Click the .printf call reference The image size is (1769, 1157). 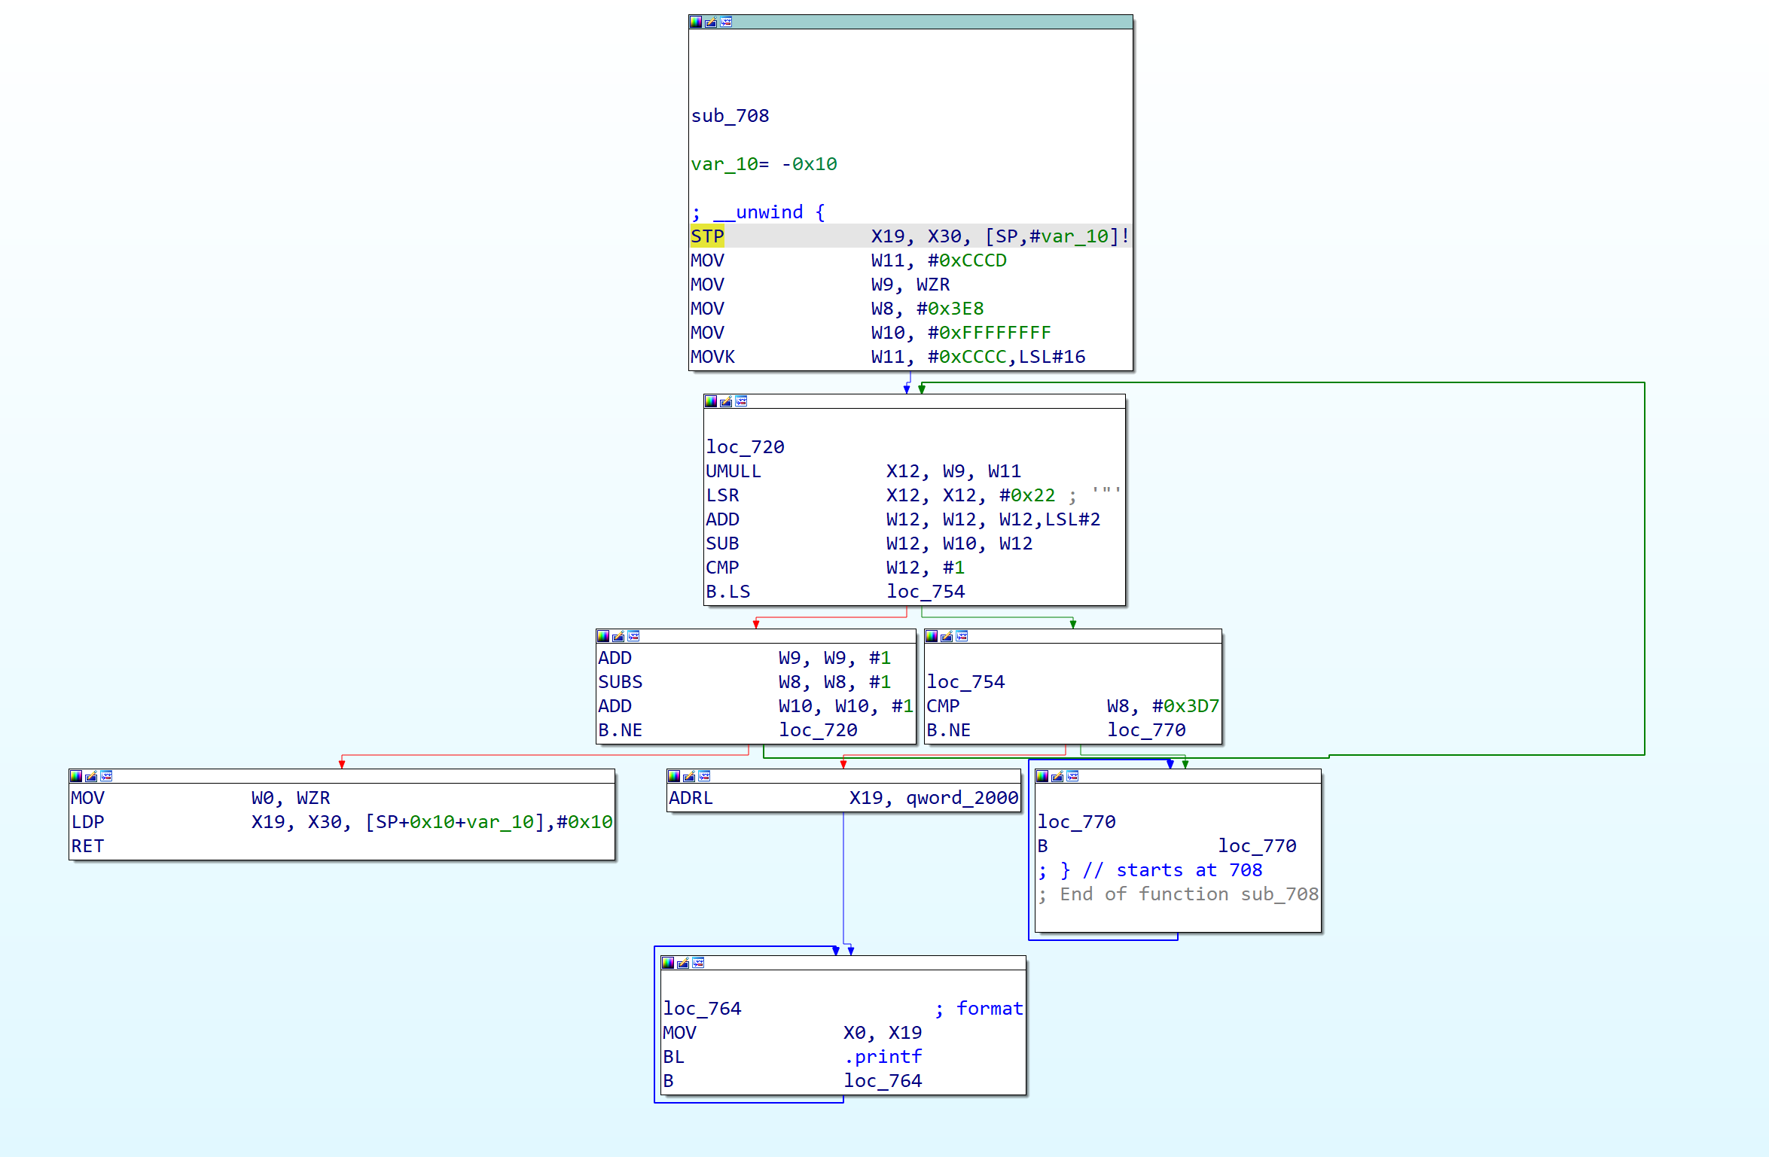point(882,1057)
